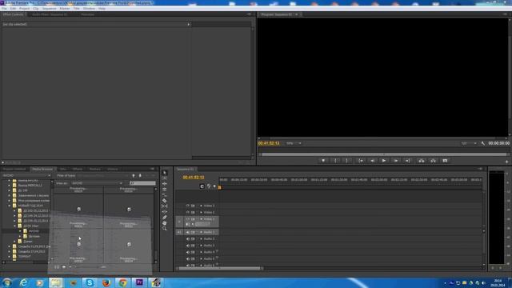Switch to the Effects tab

[x=78, y=169]
